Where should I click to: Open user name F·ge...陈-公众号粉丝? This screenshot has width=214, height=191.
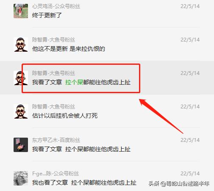pos(56,174)
